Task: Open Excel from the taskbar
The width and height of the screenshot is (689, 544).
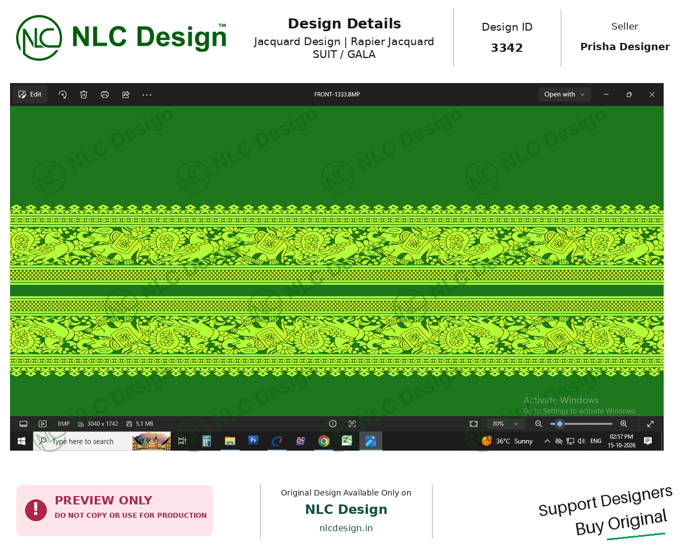Action: [347, 441]
